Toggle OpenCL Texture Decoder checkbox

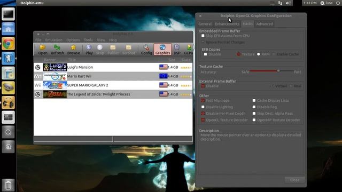point(203,120)
